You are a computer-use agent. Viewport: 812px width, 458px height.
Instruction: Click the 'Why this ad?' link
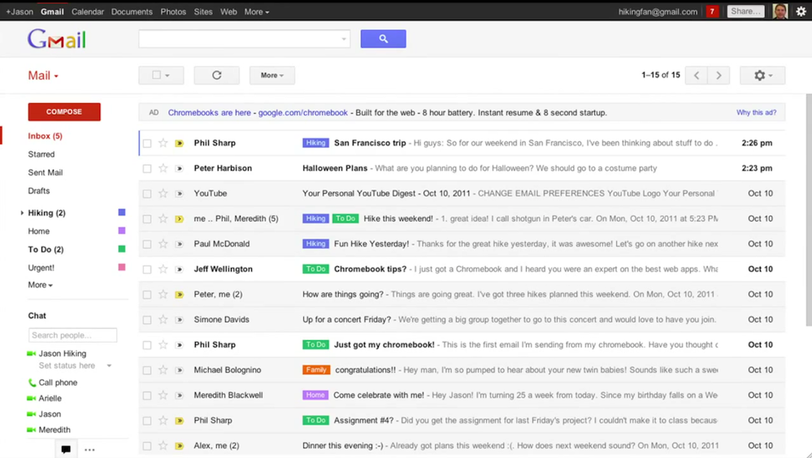pyautogui.click(x=756, y=113)
